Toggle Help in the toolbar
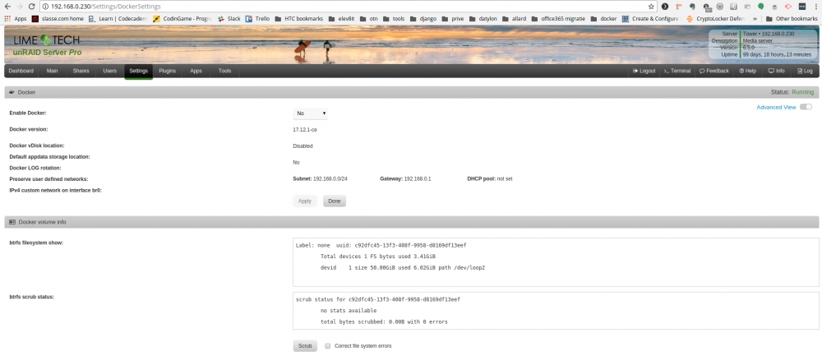Image resolution: width=822 pixels, height=361 pixels. (747, 71)
